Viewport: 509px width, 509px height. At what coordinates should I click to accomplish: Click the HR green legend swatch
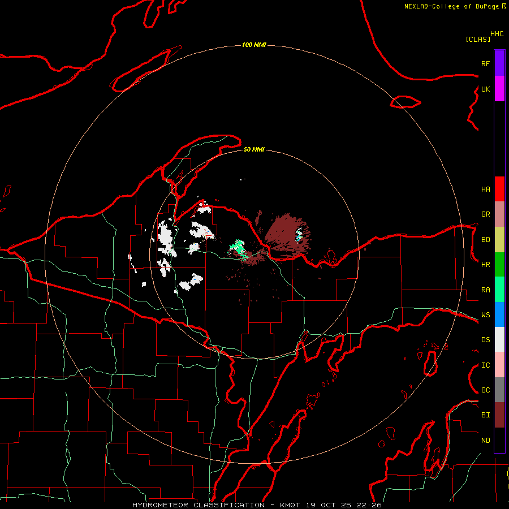tap(499, 265)
